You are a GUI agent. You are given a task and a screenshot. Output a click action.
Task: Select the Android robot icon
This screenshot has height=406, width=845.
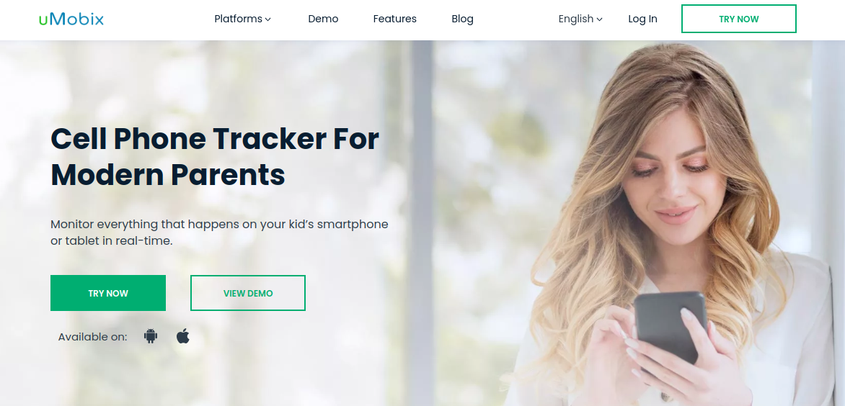coord(151,337)
